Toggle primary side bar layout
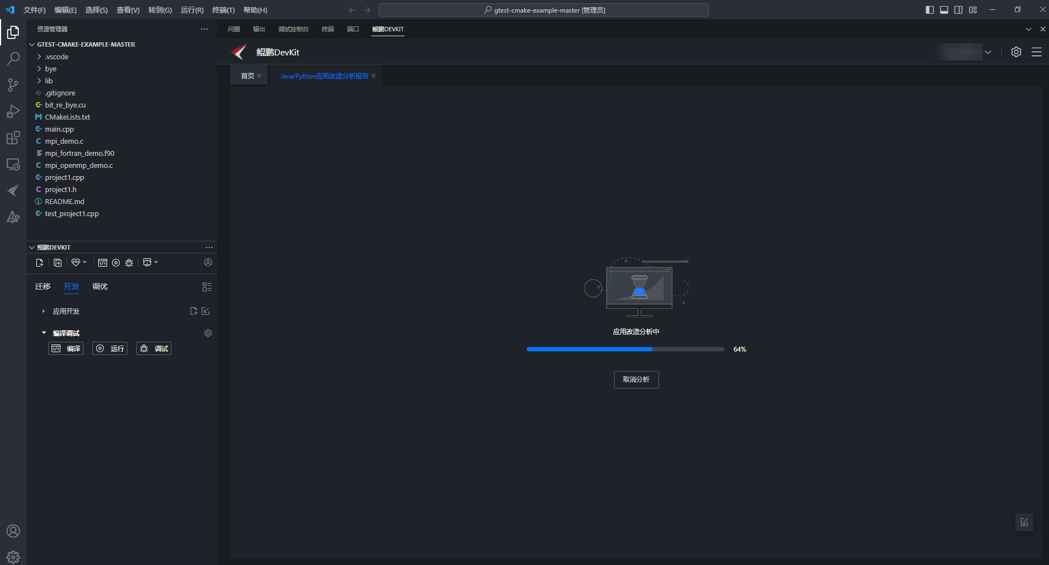Screen dimensions: 1049x565 click(x=930, y=10)
